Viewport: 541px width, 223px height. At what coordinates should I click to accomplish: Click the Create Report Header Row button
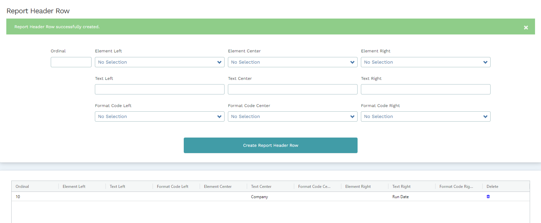click(x=270, y=145)
